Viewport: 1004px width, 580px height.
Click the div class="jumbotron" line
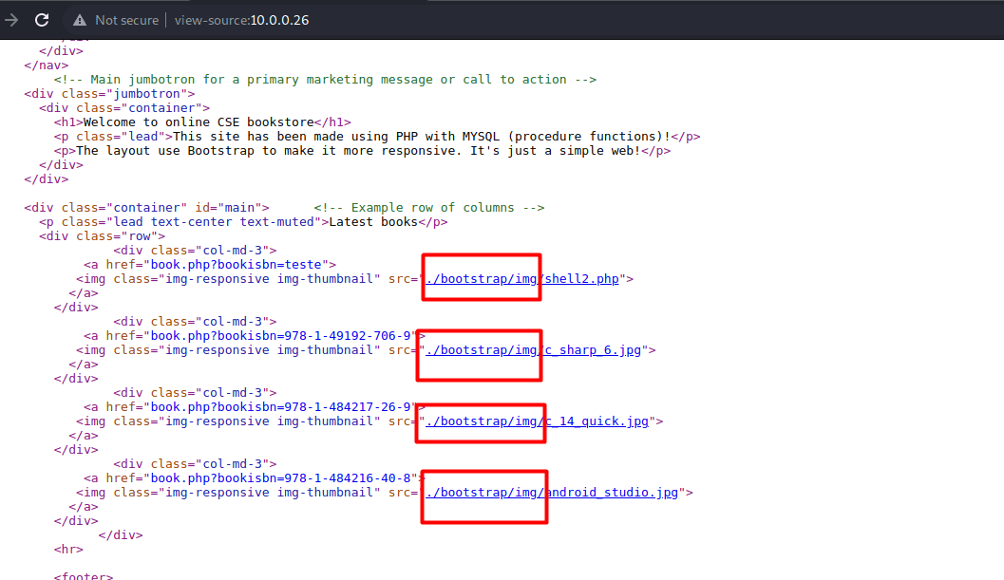click(x=109, y=93)
